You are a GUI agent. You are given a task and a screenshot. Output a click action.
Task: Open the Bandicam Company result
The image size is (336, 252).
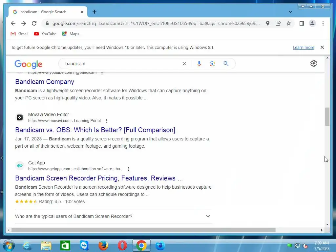point(45,82)
